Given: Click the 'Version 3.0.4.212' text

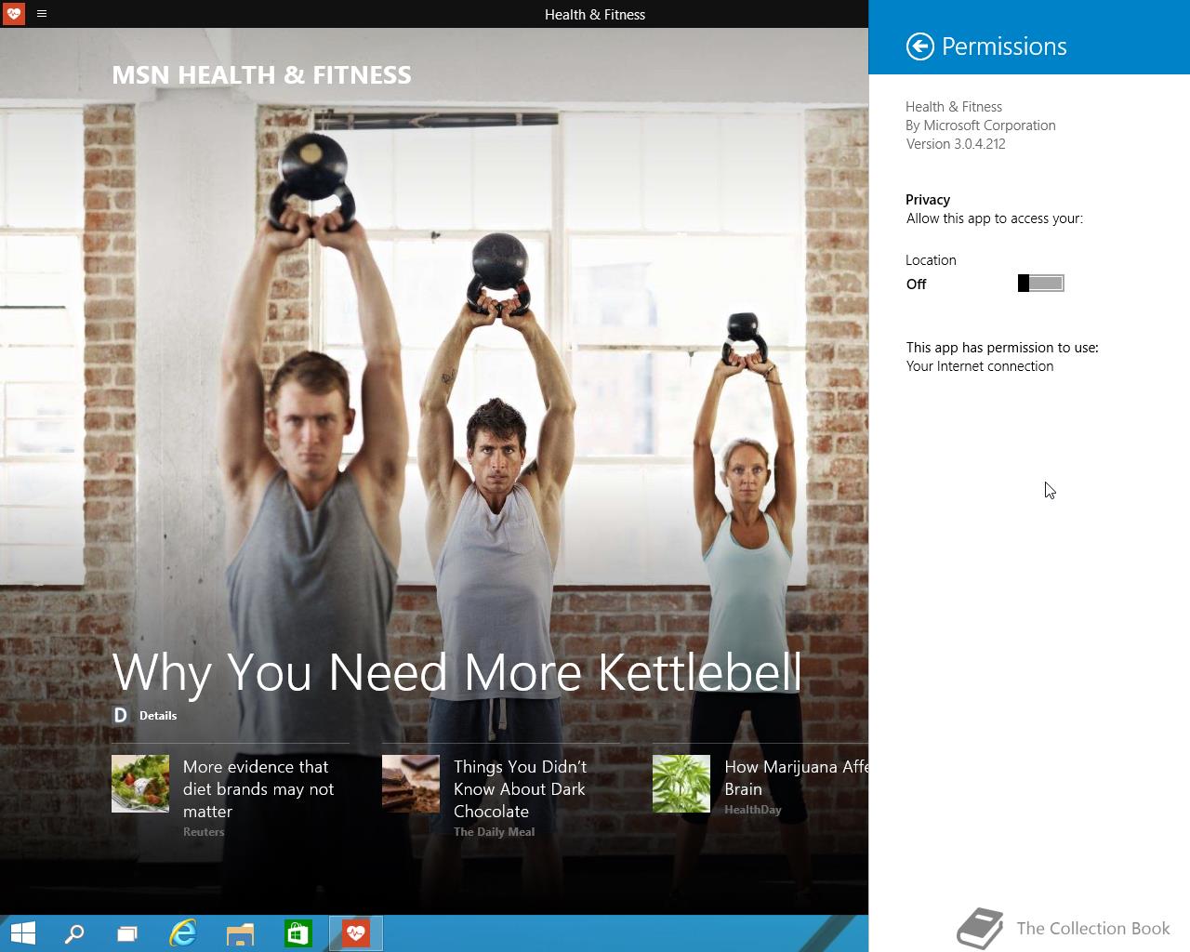Looking at the screenshot, I should tap(956, 144).
